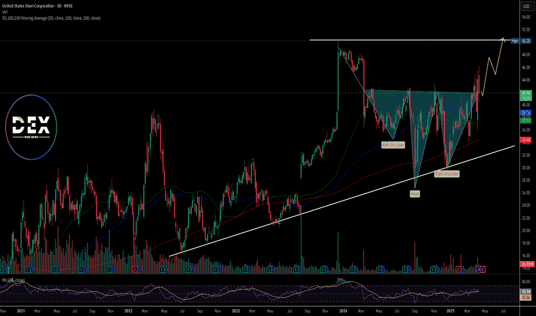Select the orange projected price path drawing
536x316 pixels.
pyautogui.click(x=493, y=67)
